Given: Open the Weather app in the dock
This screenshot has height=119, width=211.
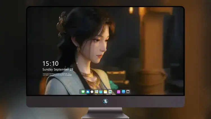Looking at the screenshot, I should coord(87,92).
